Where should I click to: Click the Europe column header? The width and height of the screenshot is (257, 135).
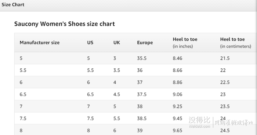tap(145, 43)
